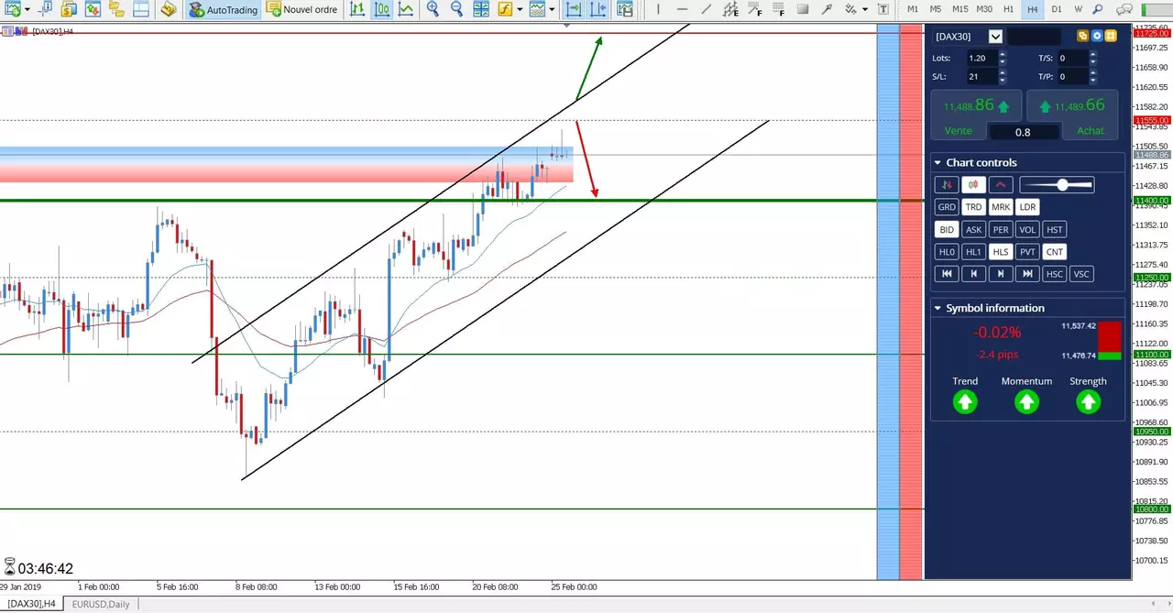Jump to chart start button
Screen dimensions: 1173x613
[x=947, y=274]
